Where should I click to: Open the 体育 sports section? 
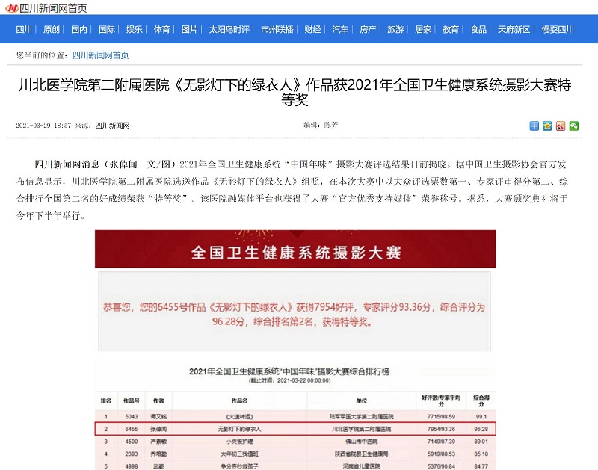tap(162, 30)
